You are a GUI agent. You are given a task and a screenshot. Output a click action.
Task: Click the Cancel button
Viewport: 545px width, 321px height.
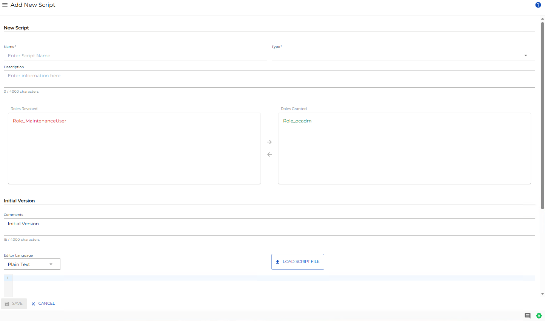[43, 304]
